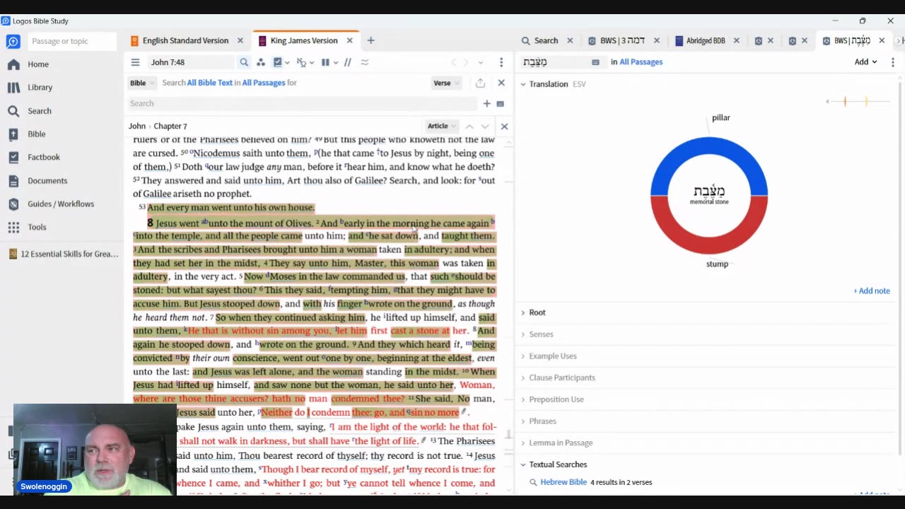Open the Library sidebar item
Screen dimensions: 905x509
point(40,88)
